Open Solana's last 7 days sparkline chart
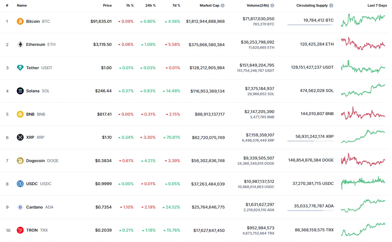The width and height of the screenshot is (392, 242). click(363, 90)
